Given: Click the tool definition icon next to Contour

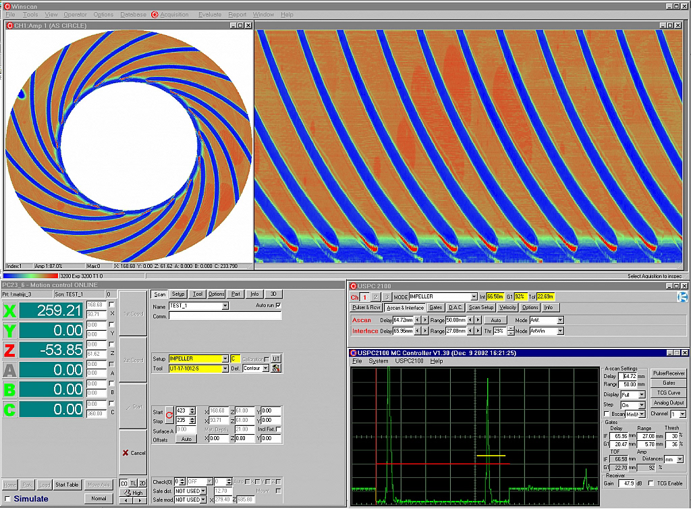Looking at the screenshot, I should click(276, 369).
